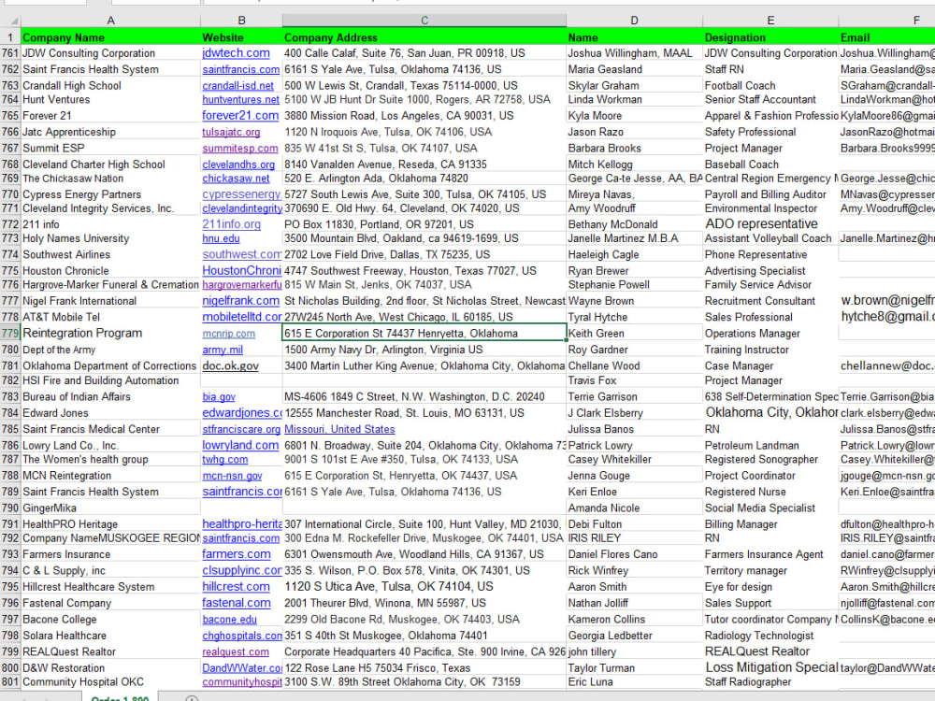Open the hillcrest.com link

point(236,587)
